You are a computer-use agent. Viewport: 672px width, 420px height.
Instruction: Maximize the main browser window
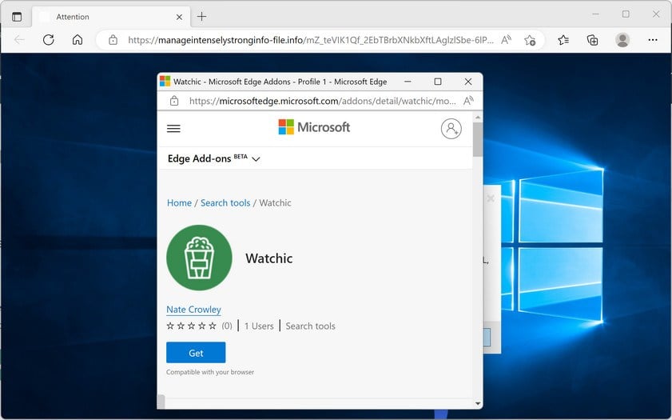coord(626,14)
